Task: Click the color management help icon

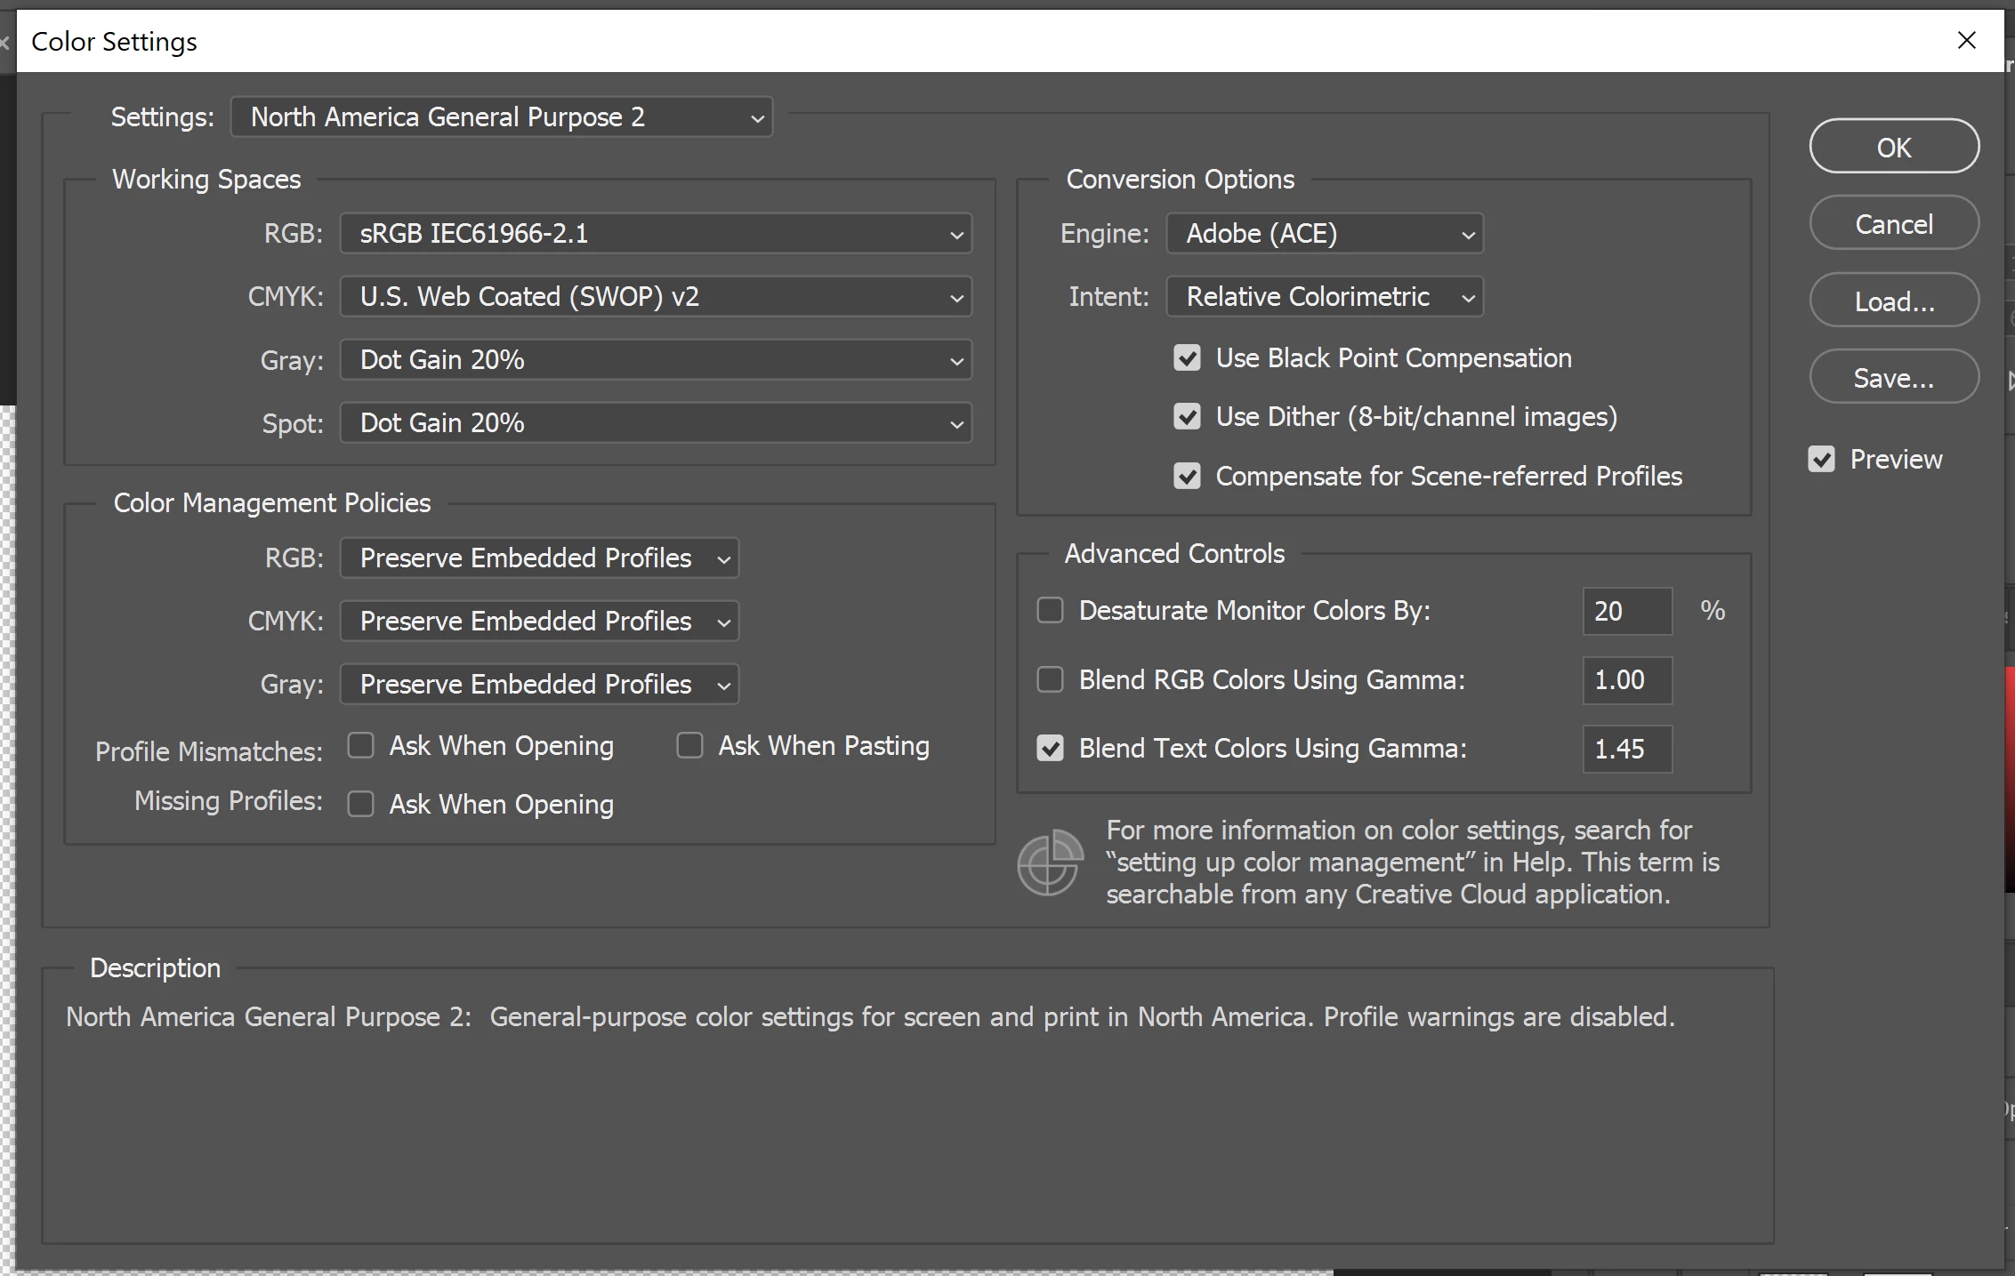Action: pyautogui.click(x=1050, y=863)
